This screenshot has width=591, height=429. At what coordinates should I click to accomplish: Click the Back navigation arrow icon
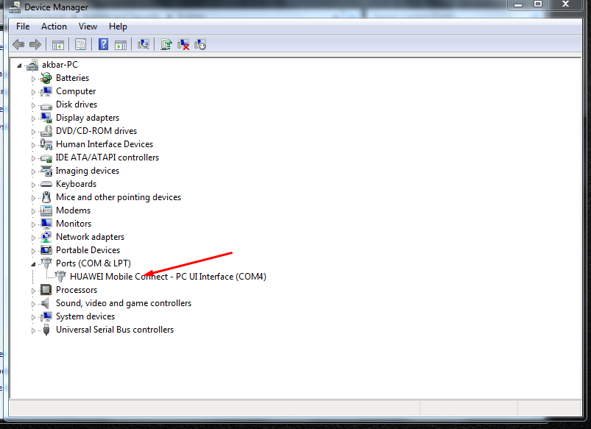click(x=18, y=44)
